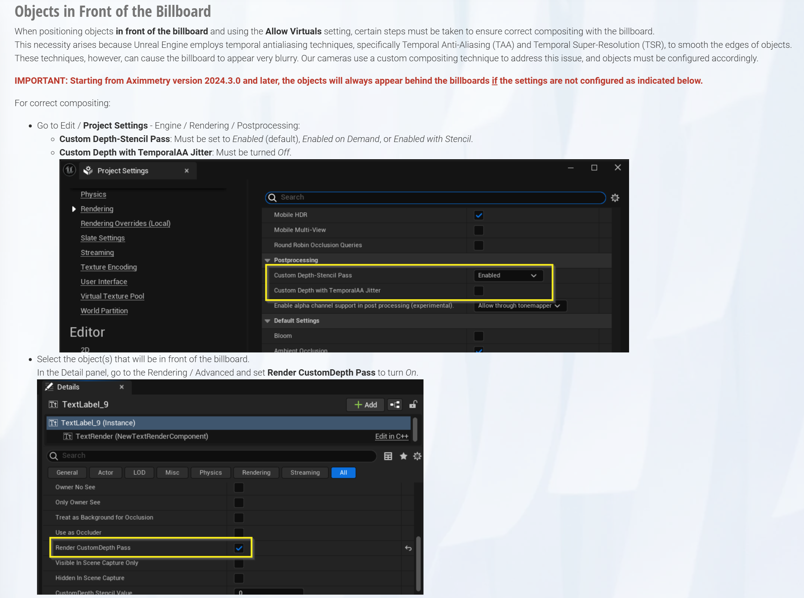Open Rendering Overrides (Local) settings
804x598 pixels.
point(126,224)
